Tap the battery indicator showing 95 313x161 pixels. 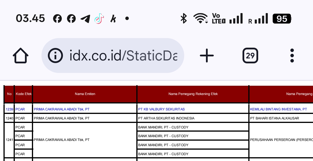click(282, 19)
